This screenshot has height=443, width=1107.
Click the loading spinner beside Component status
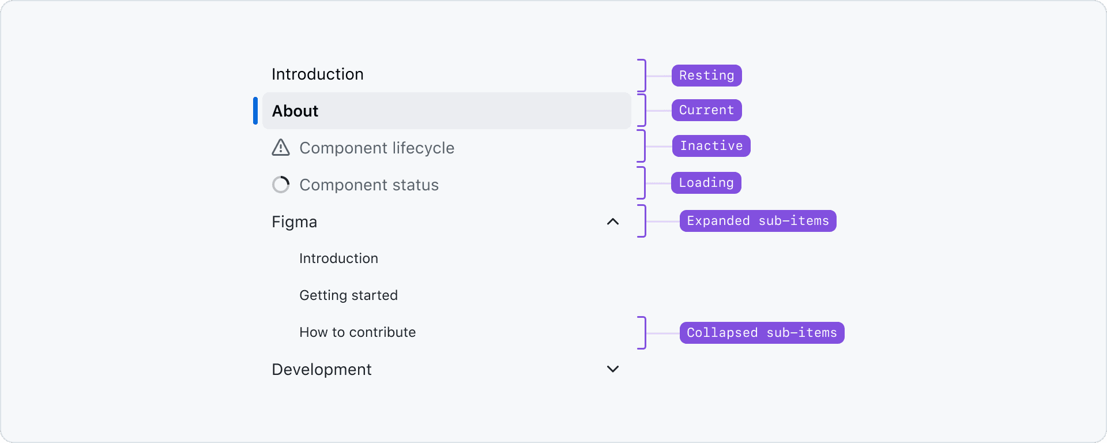tap(281, 185)
